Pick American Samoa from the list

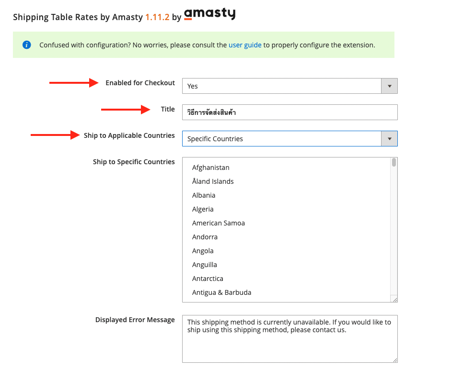(218, 223)
